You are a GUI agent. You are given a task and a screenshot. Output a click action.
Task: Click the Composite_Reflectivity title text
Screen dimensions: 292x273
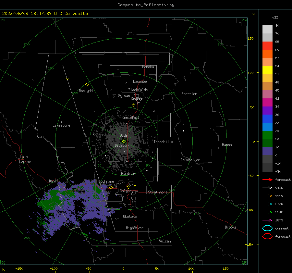point(146,5)
